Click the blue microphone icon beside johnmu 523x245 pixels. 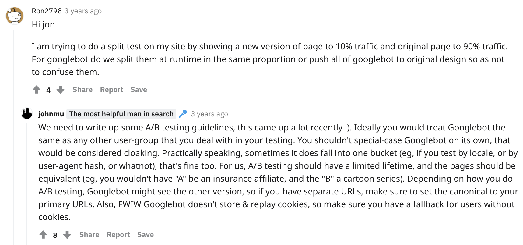(183, 114)
